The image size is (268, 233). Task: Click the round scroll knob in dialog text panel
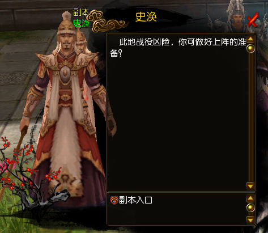[x=250, y=49]
